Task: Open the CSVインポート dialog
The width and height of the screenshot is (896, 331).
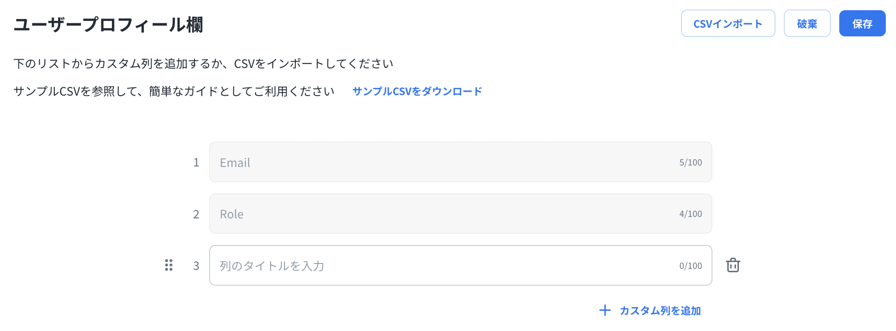Action: coord(728,24)
